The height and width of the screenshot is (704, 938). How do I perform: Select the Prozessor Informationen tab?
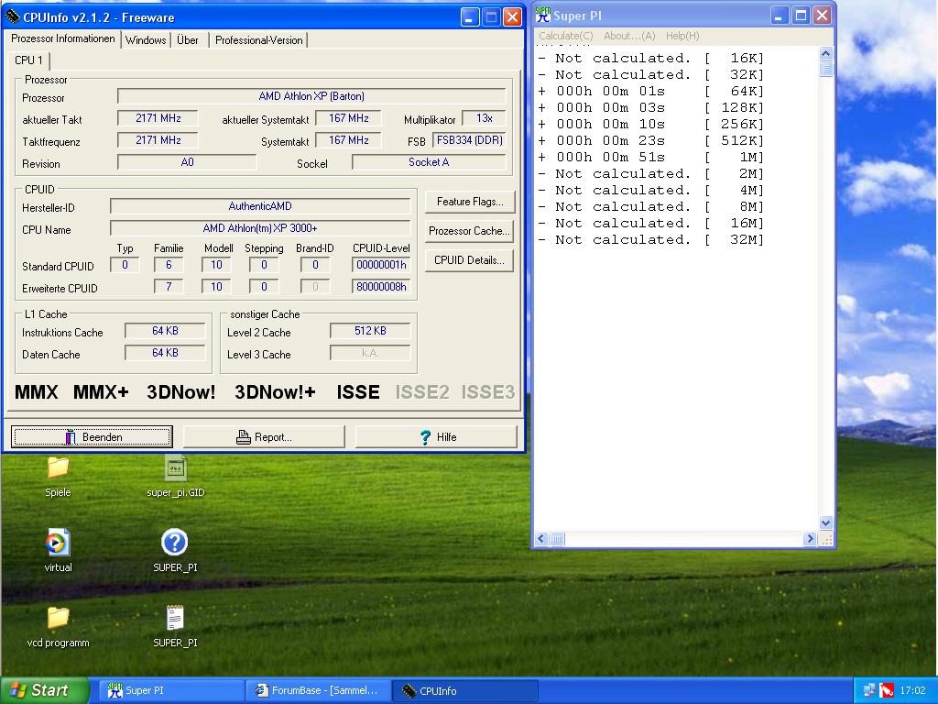point(63,38)
